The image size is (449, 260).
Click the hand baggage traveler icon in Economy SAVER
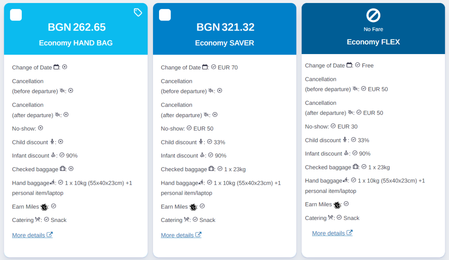(x=201, y=183)
